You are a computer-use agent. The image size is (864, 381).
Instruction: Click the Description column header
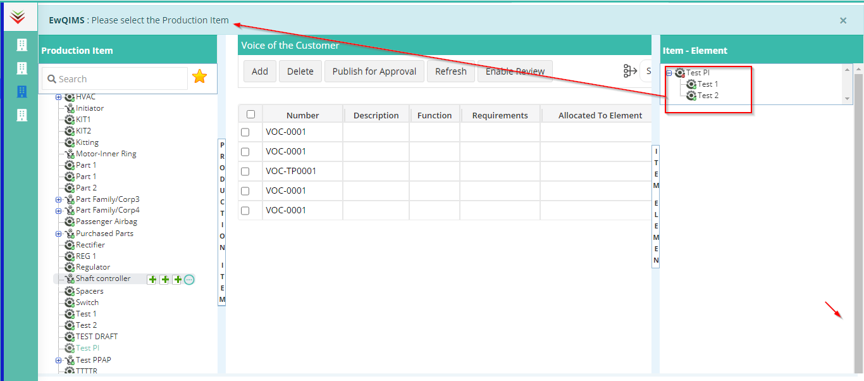click(x=376, y=115)
